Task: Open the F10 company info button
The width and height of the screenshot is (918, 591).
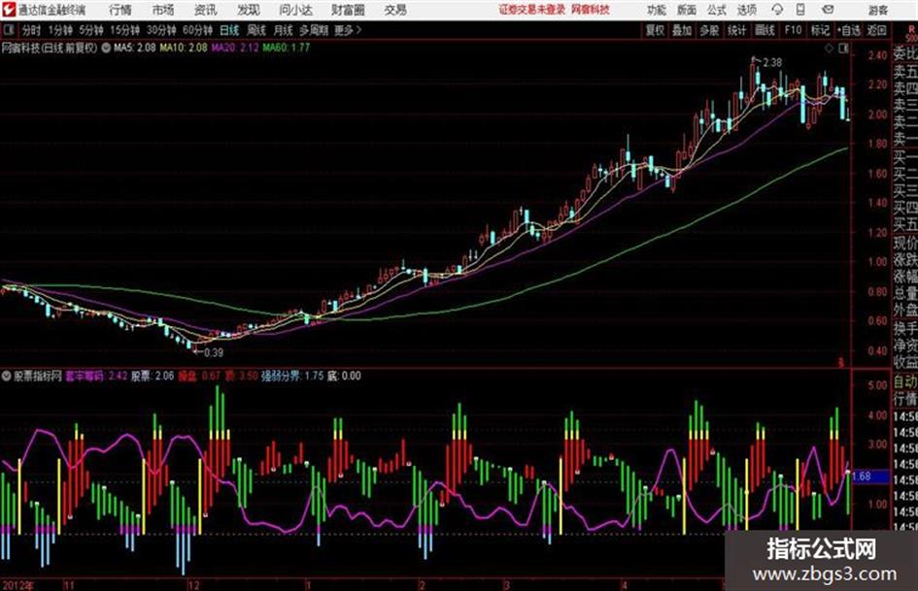Action: coord(794,30)
